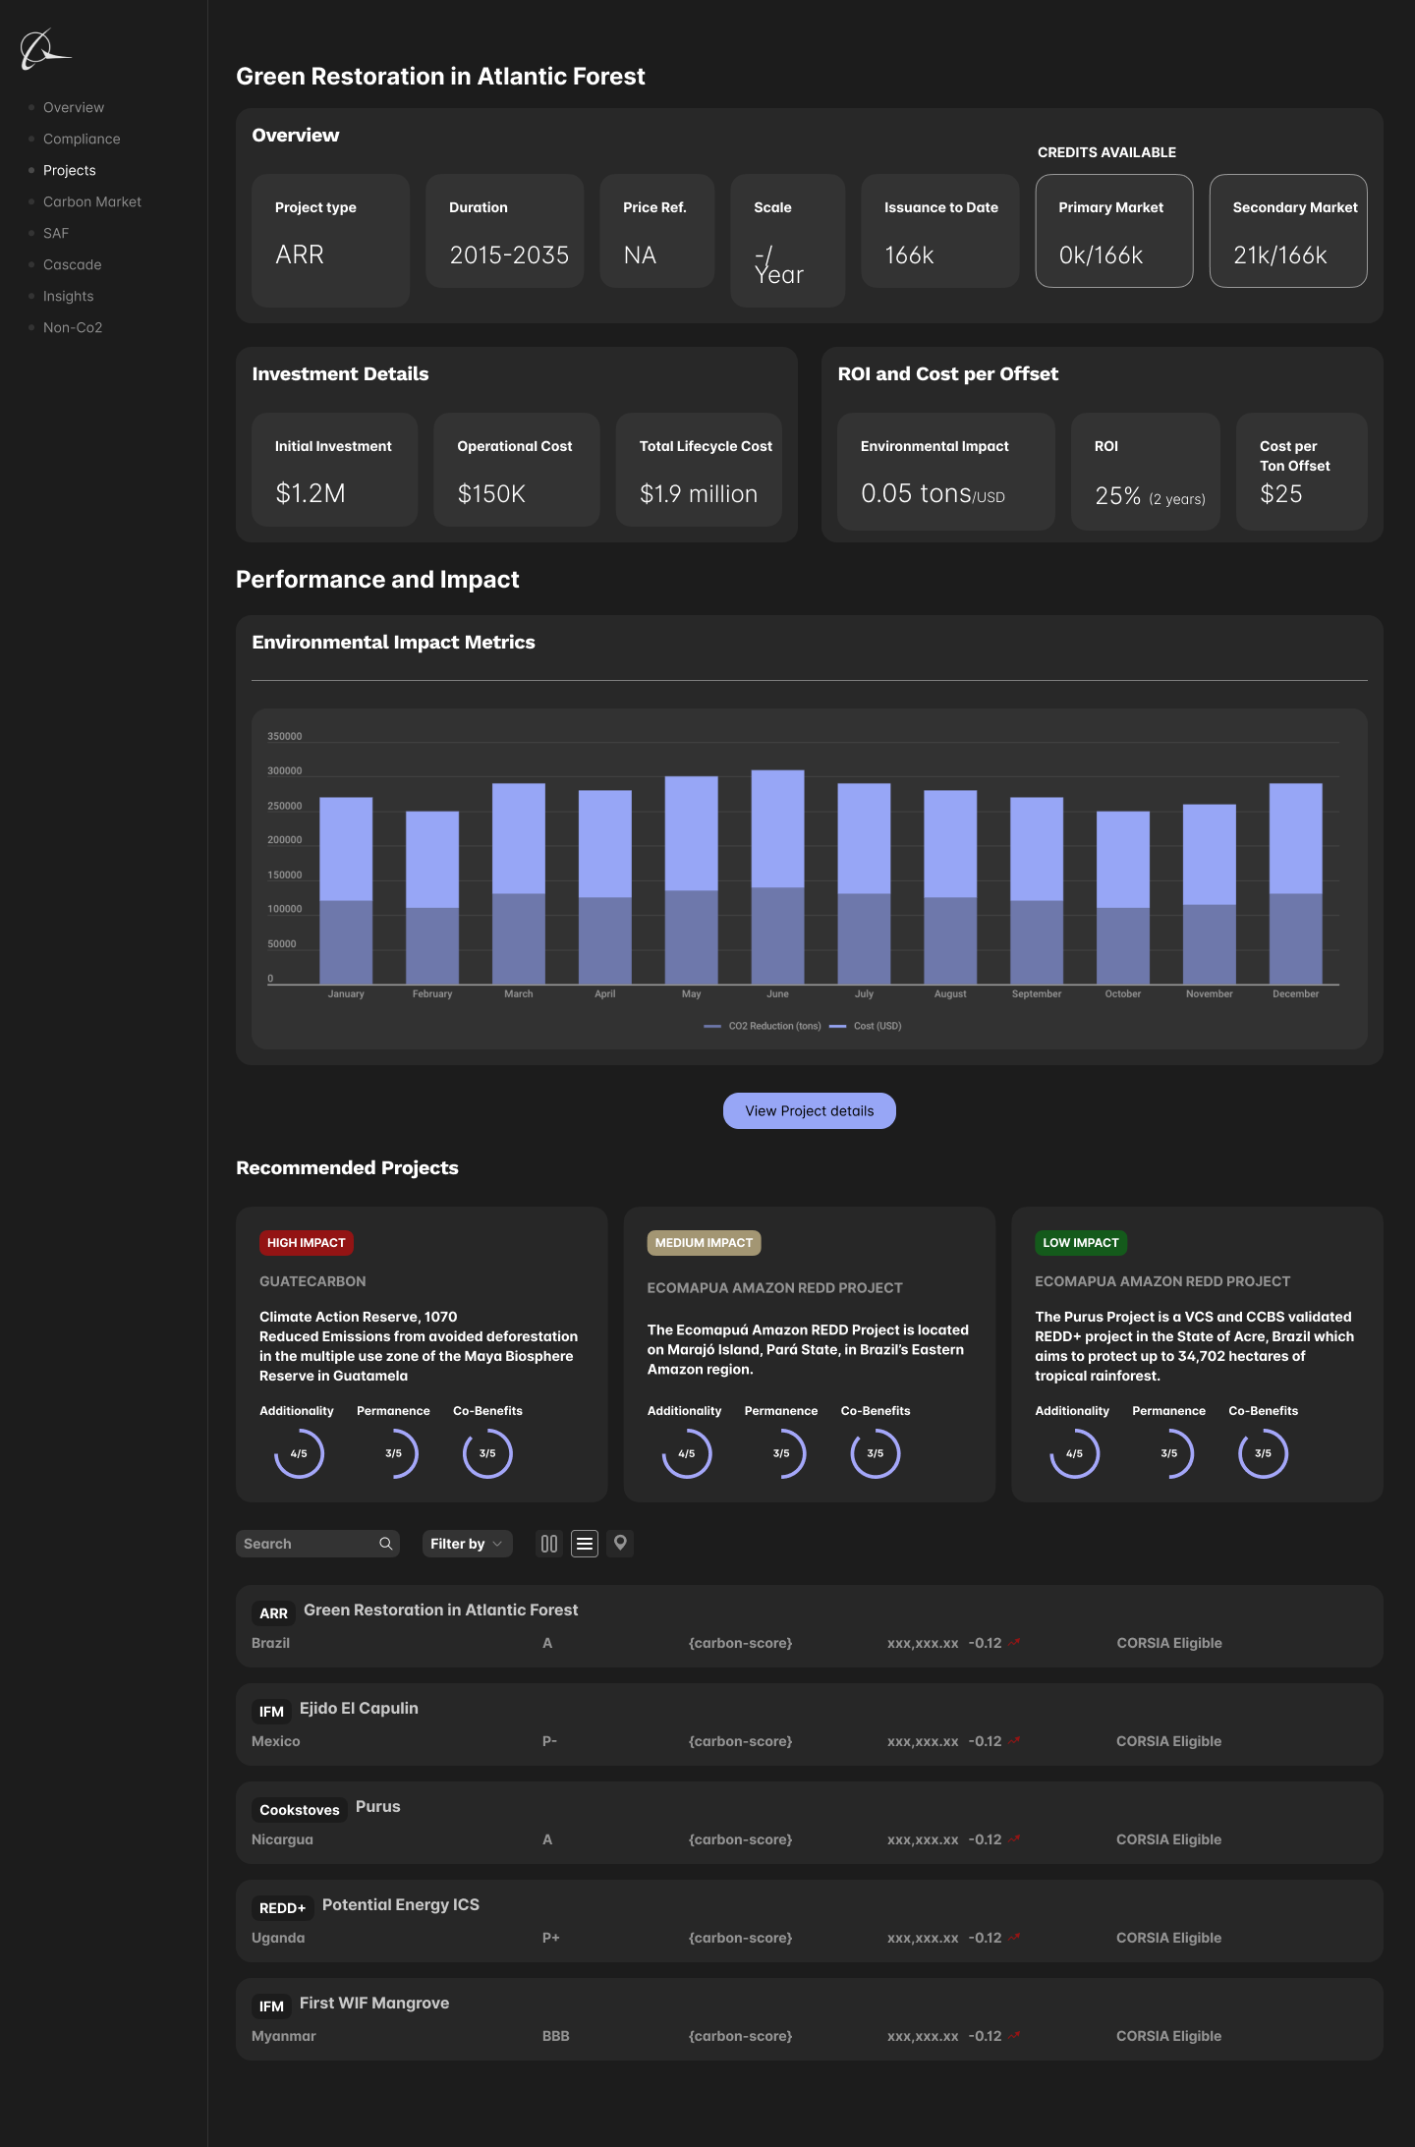Open map view with pin icon
1415x2147 pixels.
pos(620,1543)
